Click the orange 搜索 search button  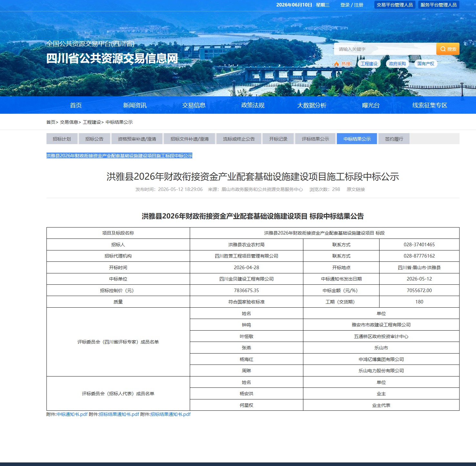[x=448, y=49]
